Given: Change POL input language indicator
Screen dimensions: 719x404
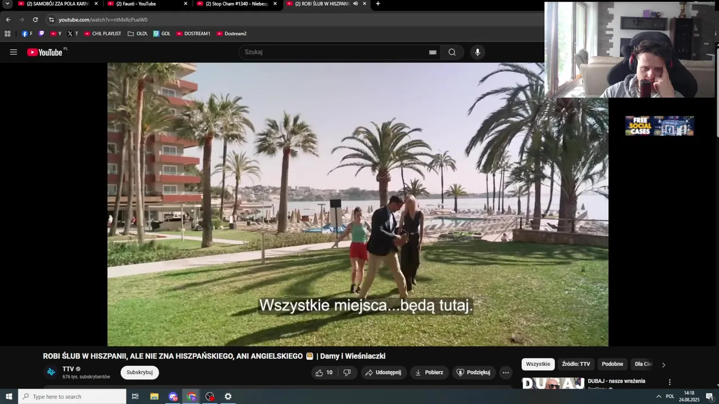Looking at the screenshot, I should [x=670, y=397].
